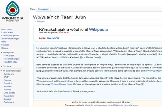Switch to the Discussion tab
Screen dimensions: 162x107
pos(44,9)
